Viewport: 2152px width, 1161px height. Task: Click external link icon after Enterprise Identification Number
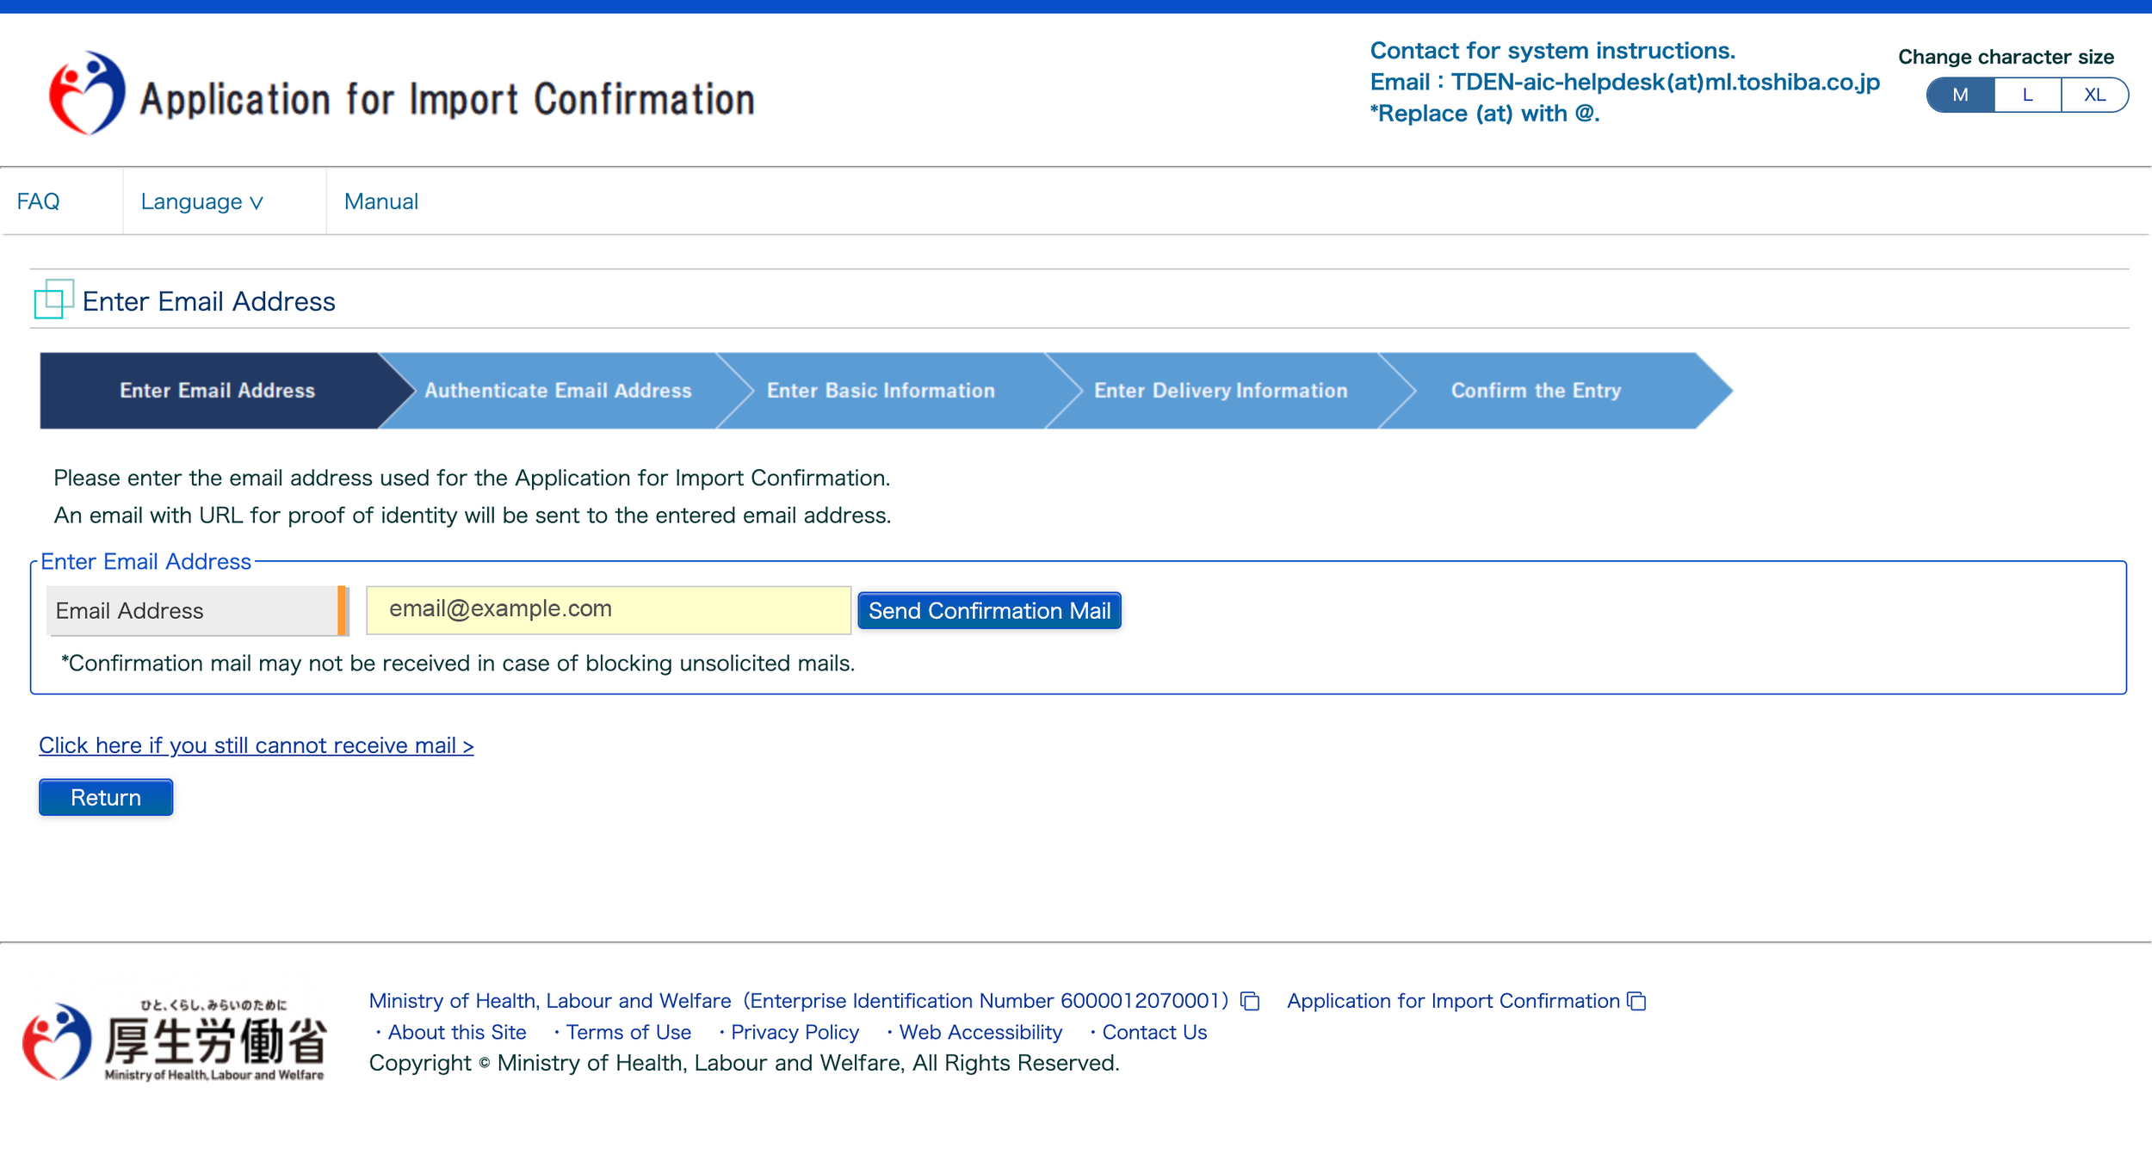tap(1250, 1001)
